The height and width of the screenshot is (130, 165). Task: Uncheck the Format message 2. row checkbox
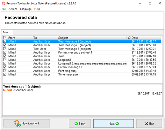(5, 67)
